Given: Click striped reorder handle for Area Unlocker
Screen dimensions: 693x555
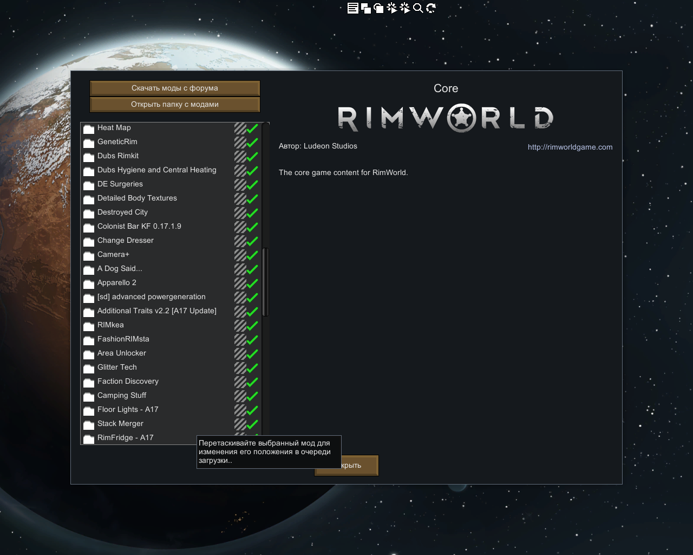Looking at the screenshot, I should point(240,354).
